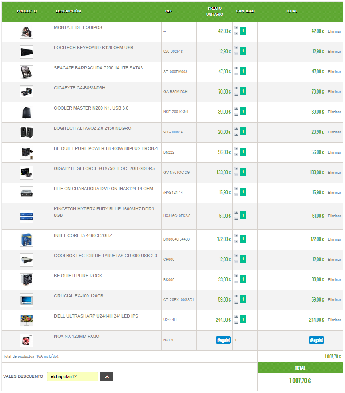Click minus icon for Logitech Keyboard K120

[x=236, y=54]
